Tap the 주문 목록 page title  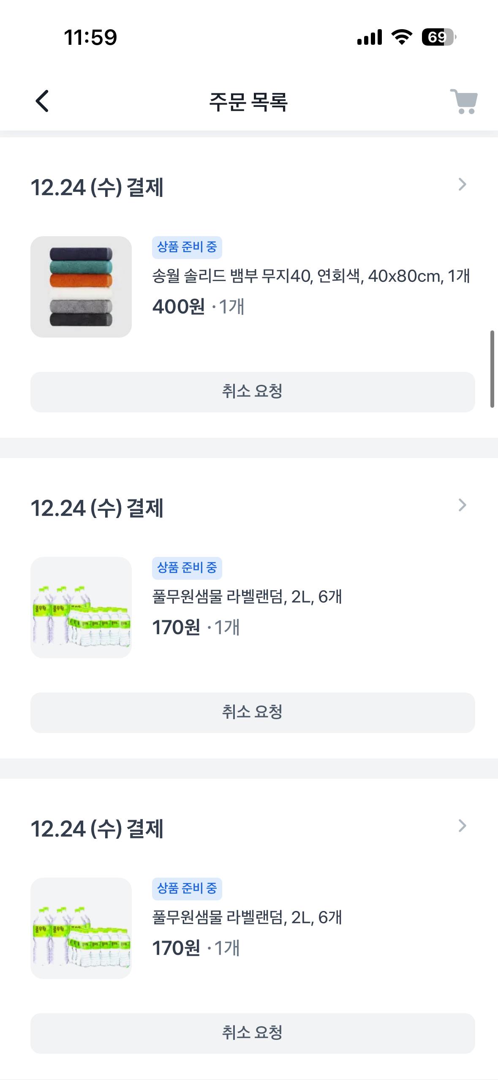tap(248, 102)
